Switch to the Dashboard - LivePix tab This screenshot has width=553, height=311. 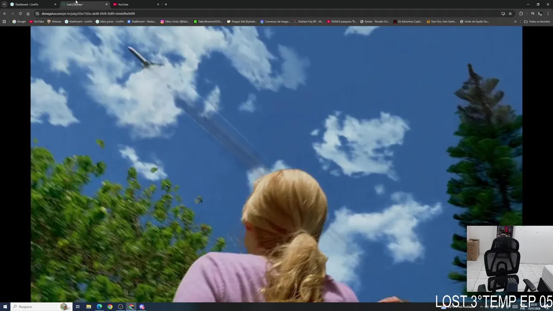click(x=34, y=4)
